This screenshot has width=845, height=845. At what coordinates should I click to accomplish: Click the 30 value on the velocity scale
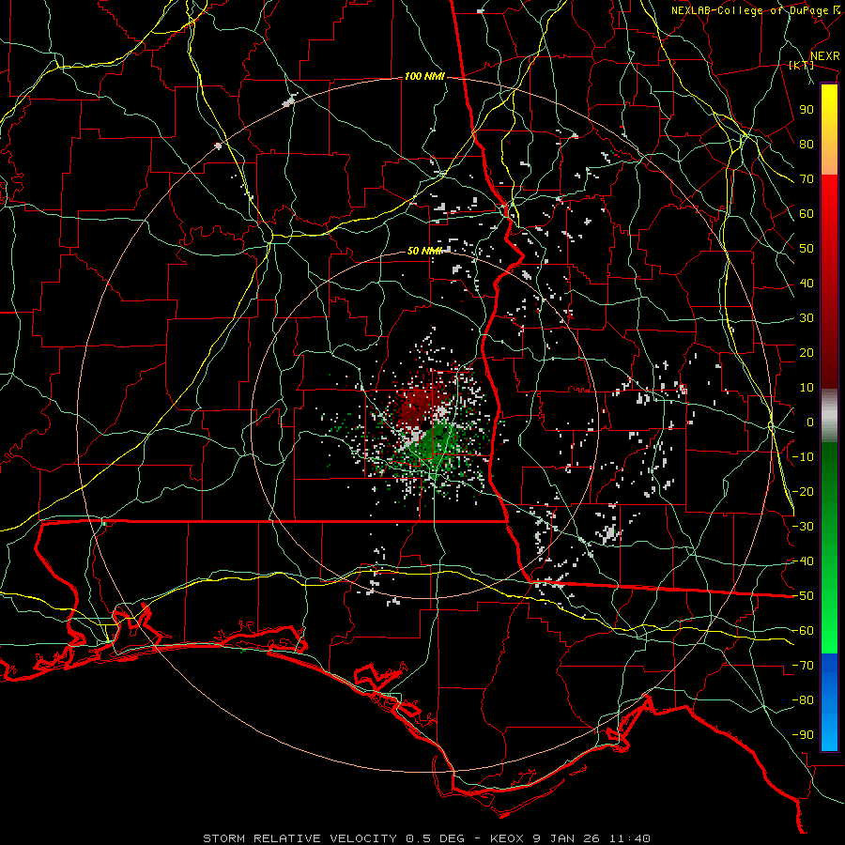(807, 318)
